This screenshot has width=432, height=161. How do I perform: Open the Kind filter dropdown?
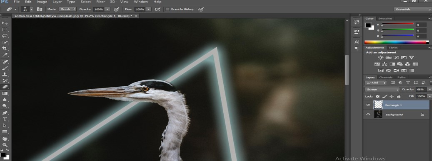click(376, 83)
